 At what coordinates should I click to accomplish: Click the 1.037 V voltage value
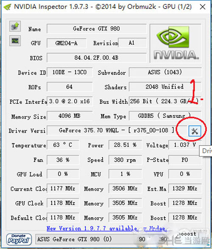[185, 145]
